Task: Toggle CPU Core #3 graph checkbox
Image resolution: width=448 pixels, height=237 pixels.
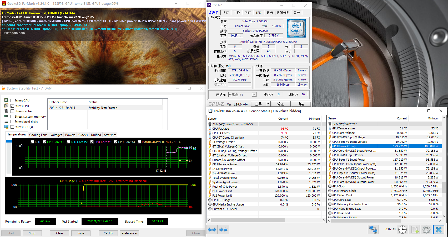Action: [92, 142]
